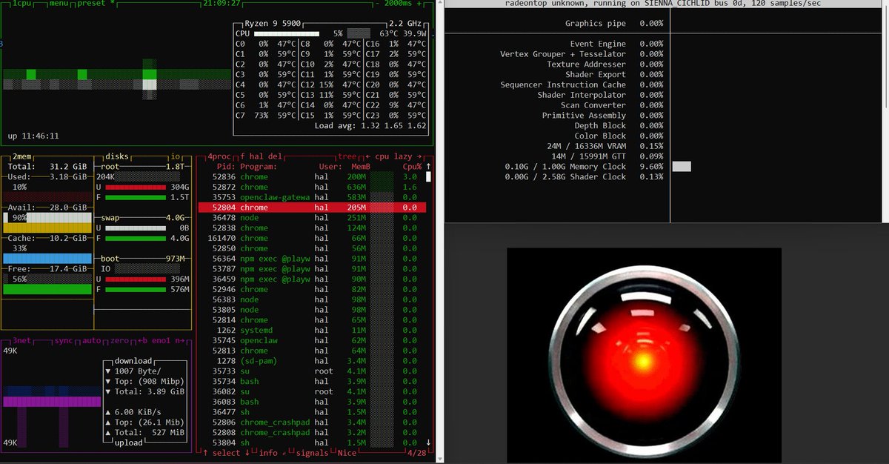The width and height of the screenshot is (889, 464).
Task: Click the Program: column header
Action: [x=257, y=167]
